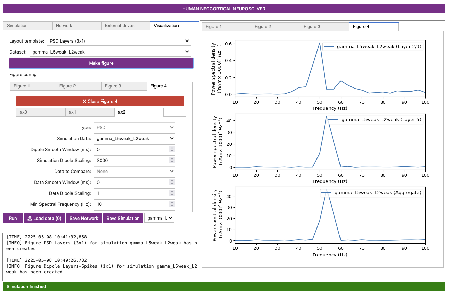
Task: Click the Dipole Smooth Window stepper arrows
Action: click(x=172, y=149)
